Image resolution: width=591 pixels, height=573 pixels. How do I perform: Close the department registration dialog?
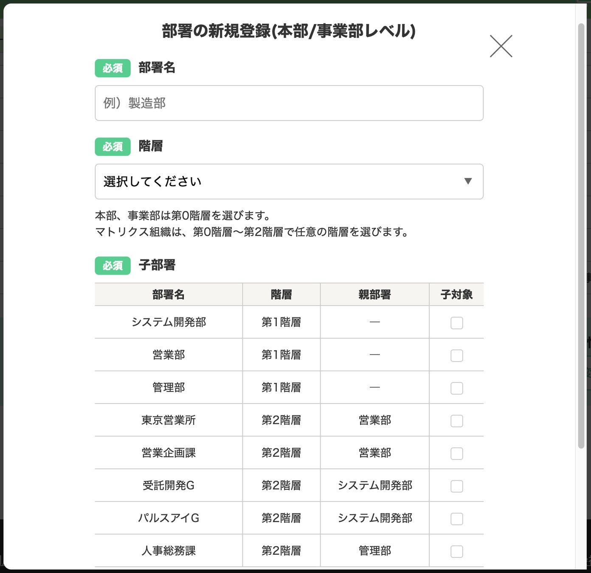pyautogui.click(x=501, y=46)
